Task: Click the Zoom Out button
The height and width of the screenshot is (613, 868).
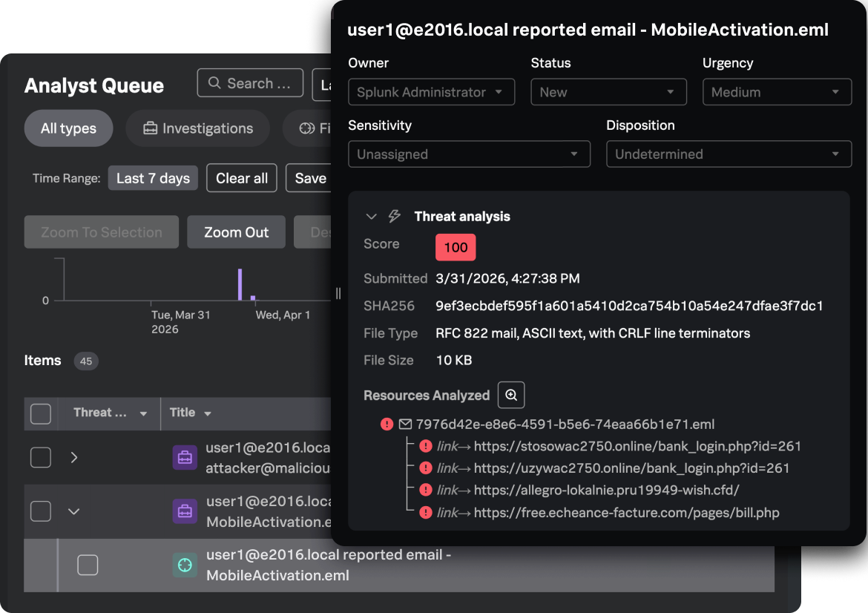Action: (237, 232)
